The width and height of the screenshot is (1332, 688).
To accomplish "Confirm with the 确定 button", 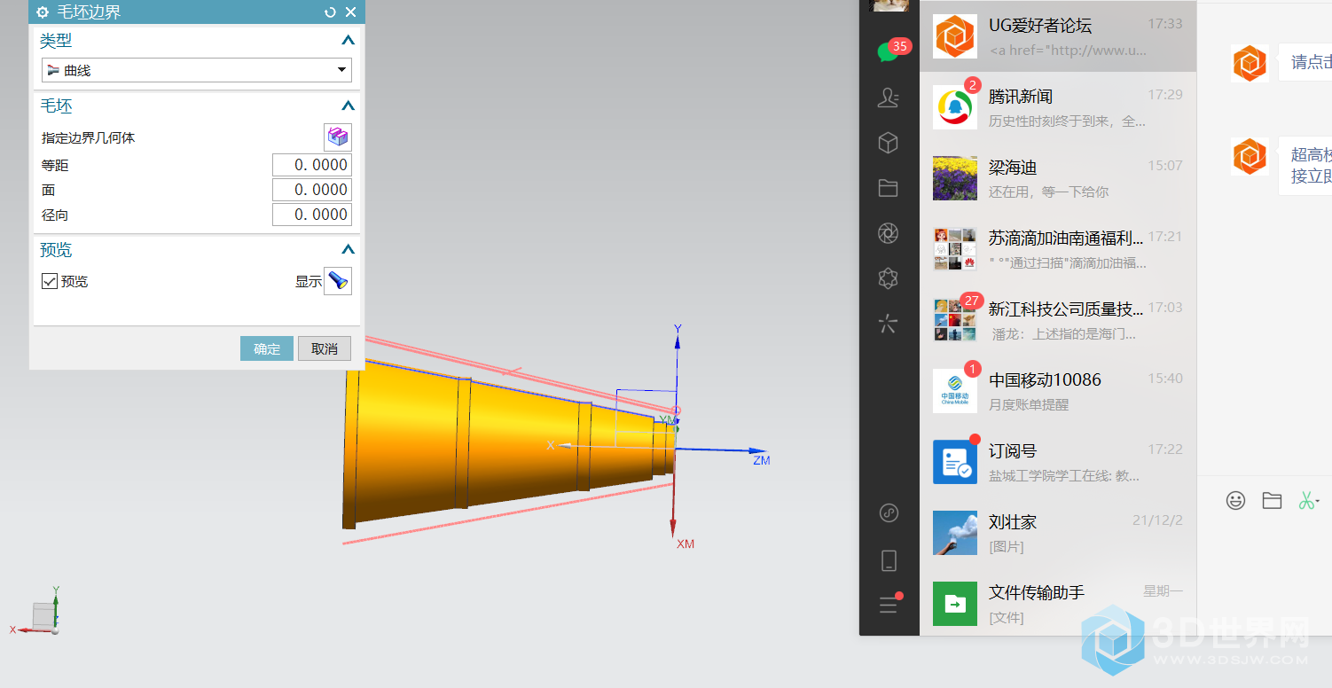I will point(267,348).
